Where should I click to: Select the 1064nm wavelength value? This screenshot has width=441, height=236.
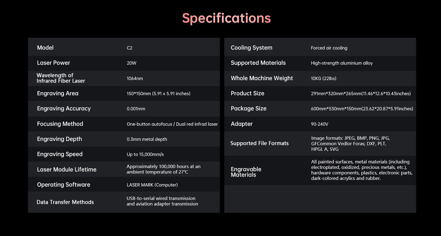[x=135, y=78]
